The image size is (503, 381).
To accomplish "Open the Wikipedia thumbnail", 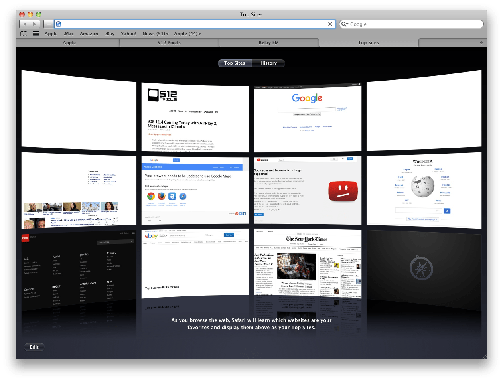I will [x=424, y=190].
